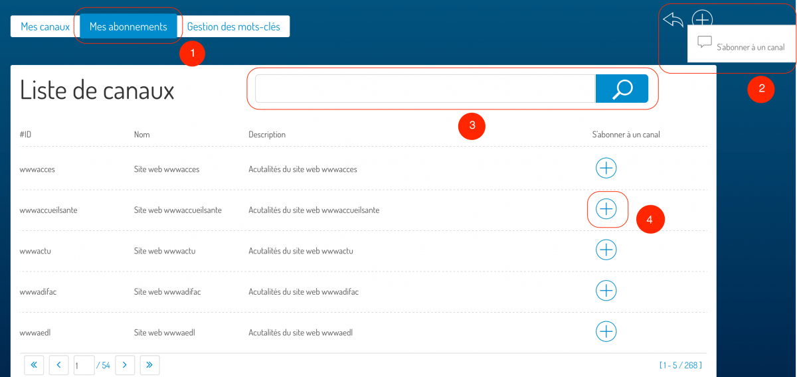797x377 pixels.
Task: Subscribe to the wwwactu channel
Action: click(606, 250)
